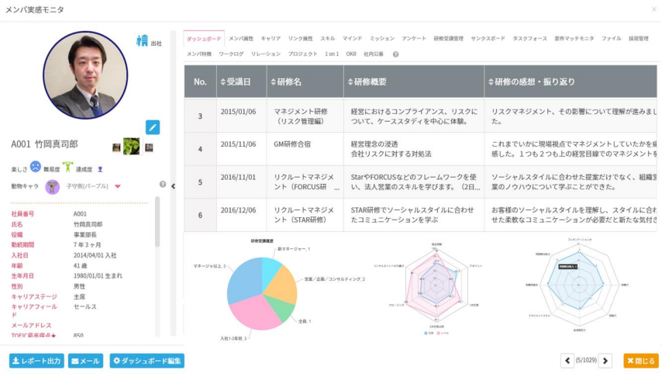Click the メールアドレス field label
The width and height of the screenshot is (662, 374).
point(31,325)
